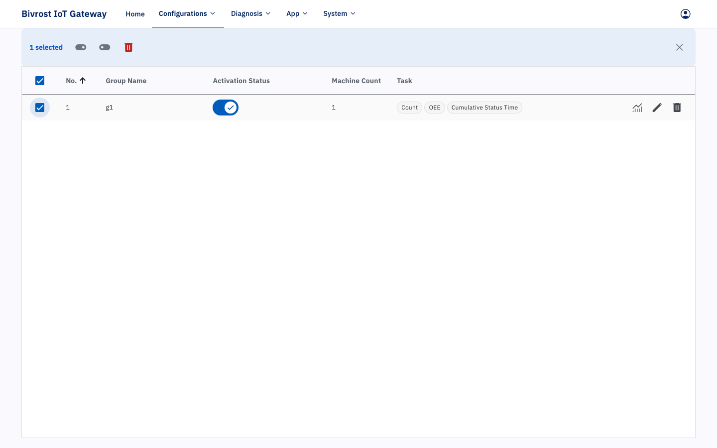The image size is (717, 448).
Task: Expand the App menu
Action: coord(297,14)
